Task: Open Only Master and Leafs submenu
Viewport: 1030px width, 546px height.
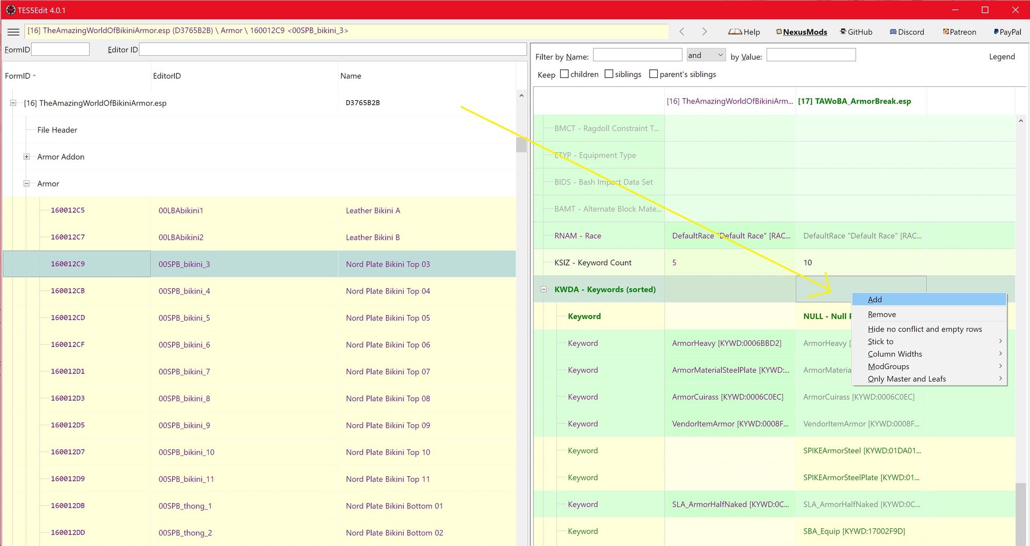Action: coord(929,379)
